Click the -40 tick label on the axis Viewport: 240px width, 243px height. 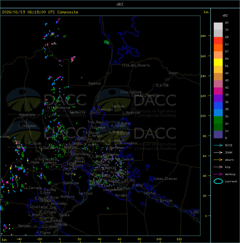click(x=19, y=239)
